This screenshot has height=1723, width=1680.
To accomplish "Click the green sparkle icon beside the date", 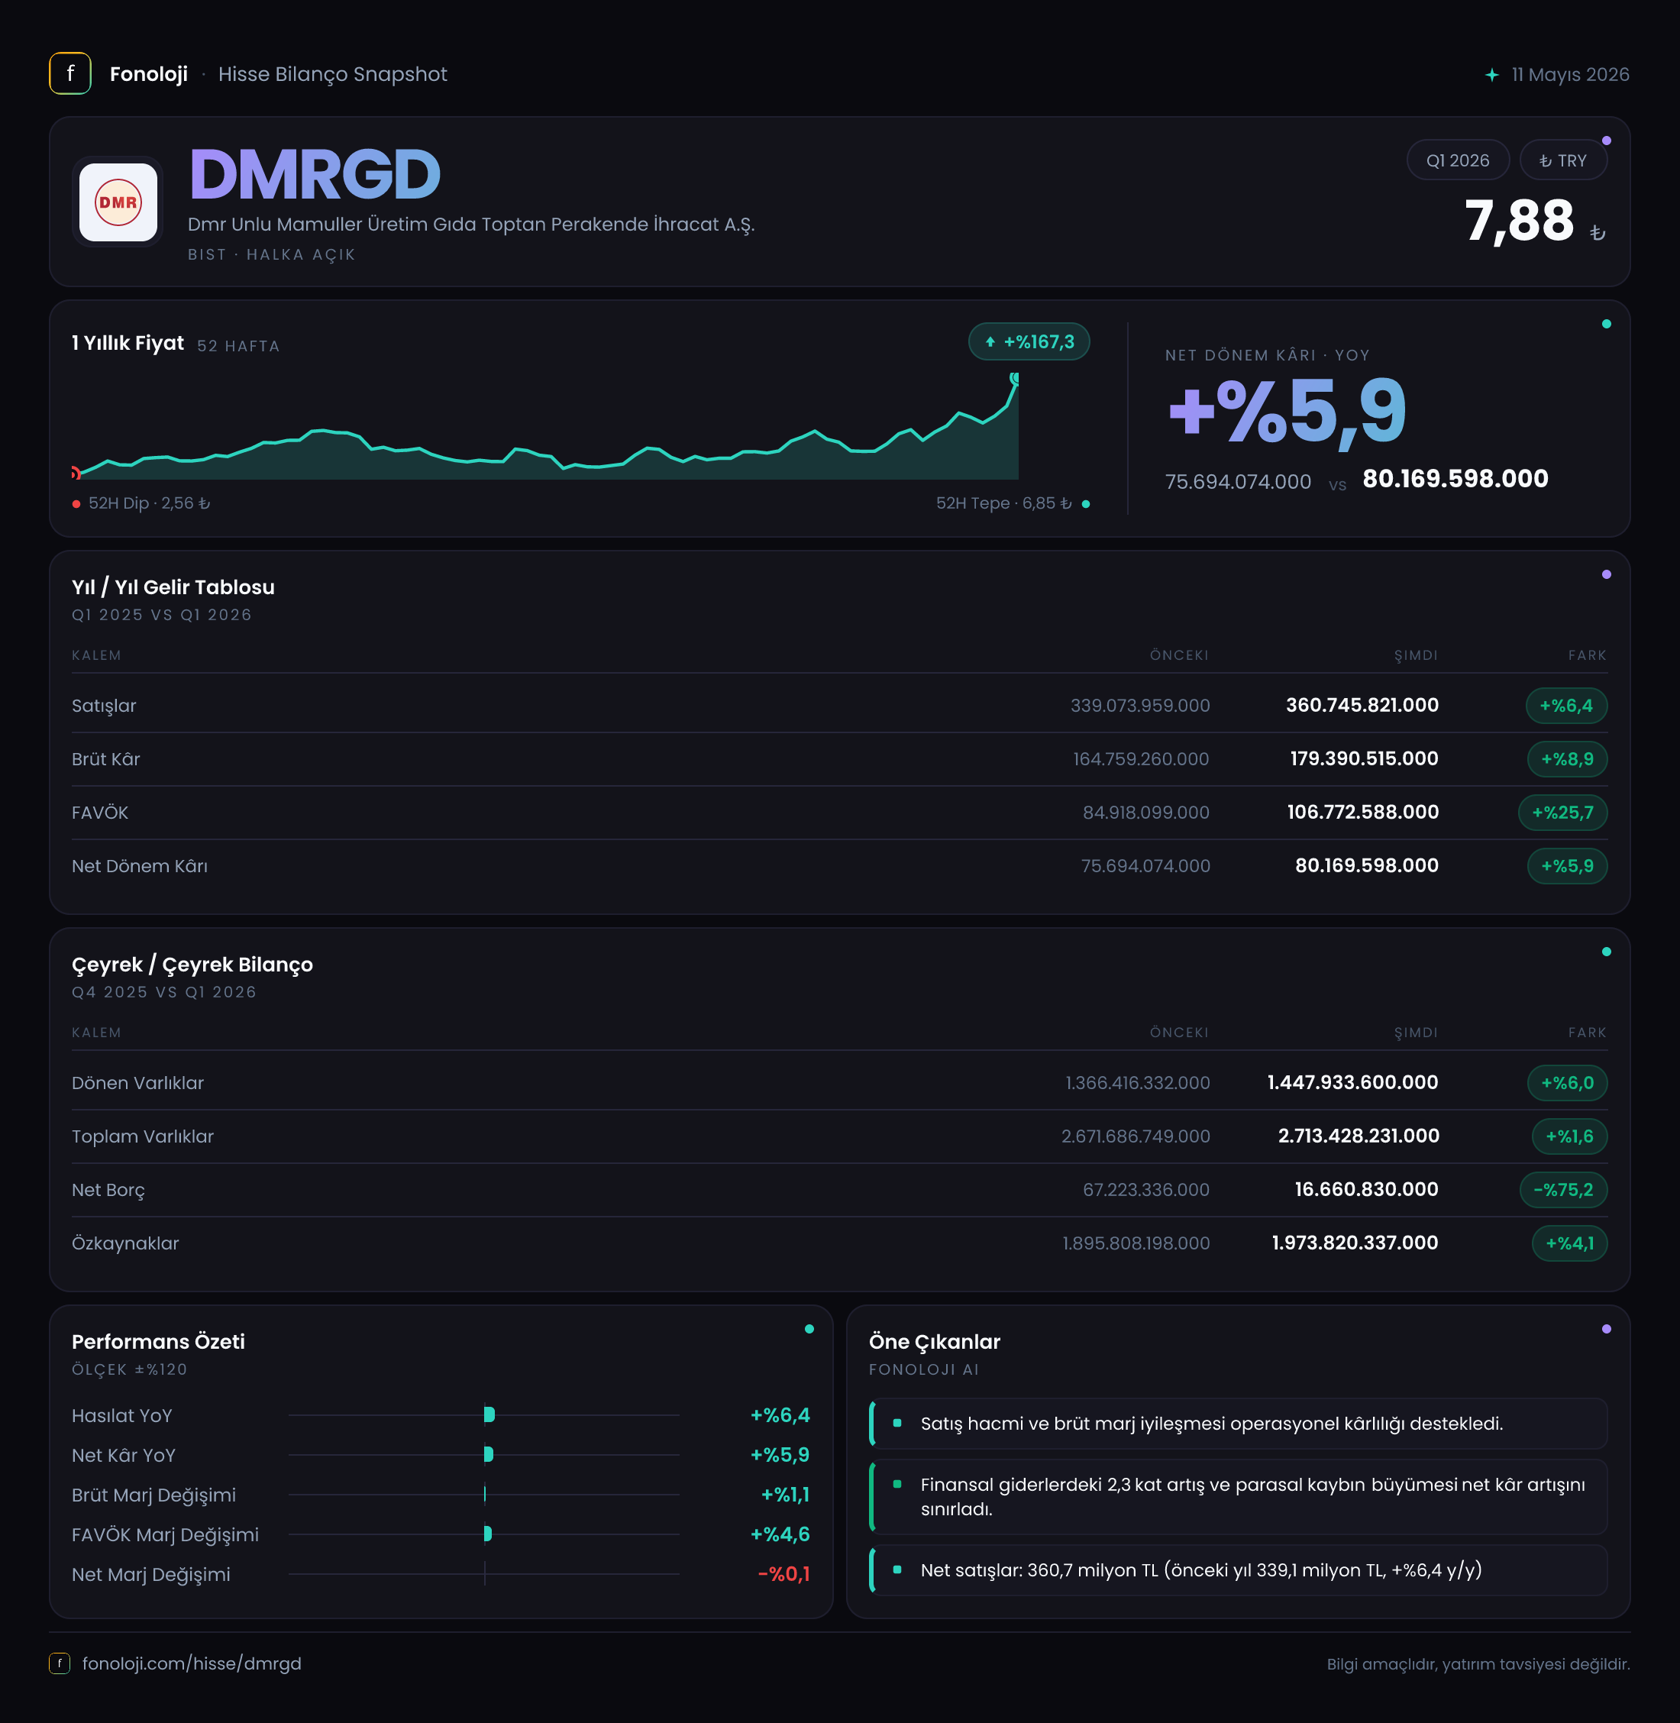I will tap(1491, 75).
